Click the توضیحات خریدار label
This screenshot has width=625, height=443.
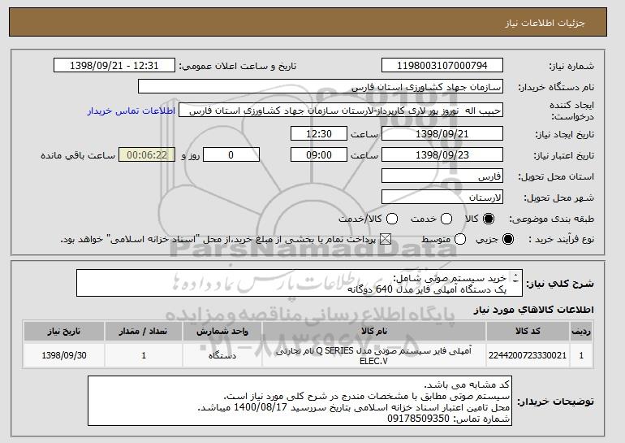point(555,401)
